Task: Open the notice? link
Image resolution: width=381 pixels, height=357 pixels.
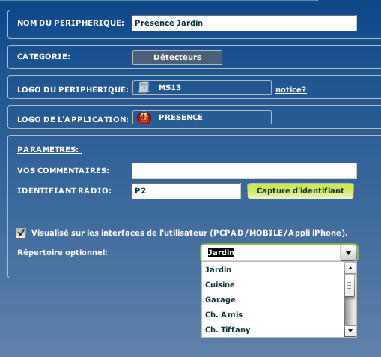Action: coord(291,89)
